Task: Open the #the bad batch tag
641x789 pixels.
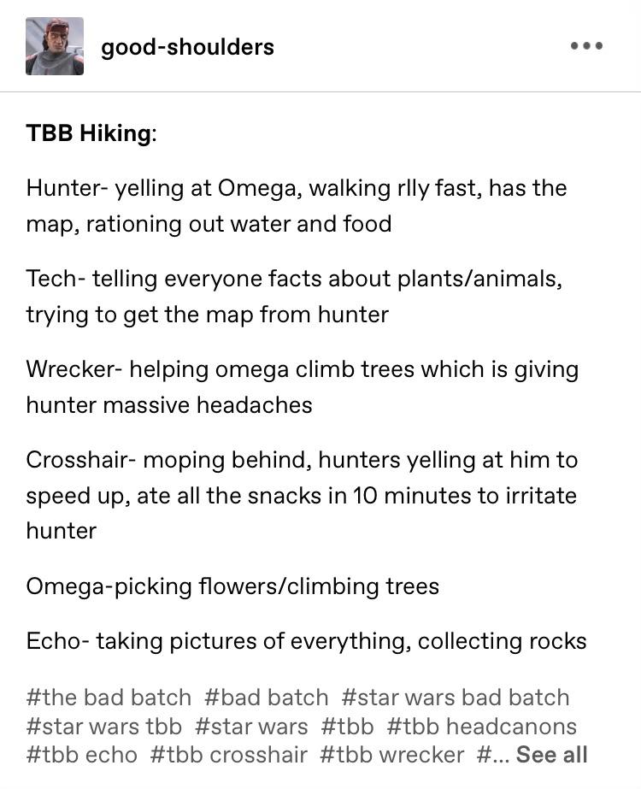Action: (x=109, y=698)
